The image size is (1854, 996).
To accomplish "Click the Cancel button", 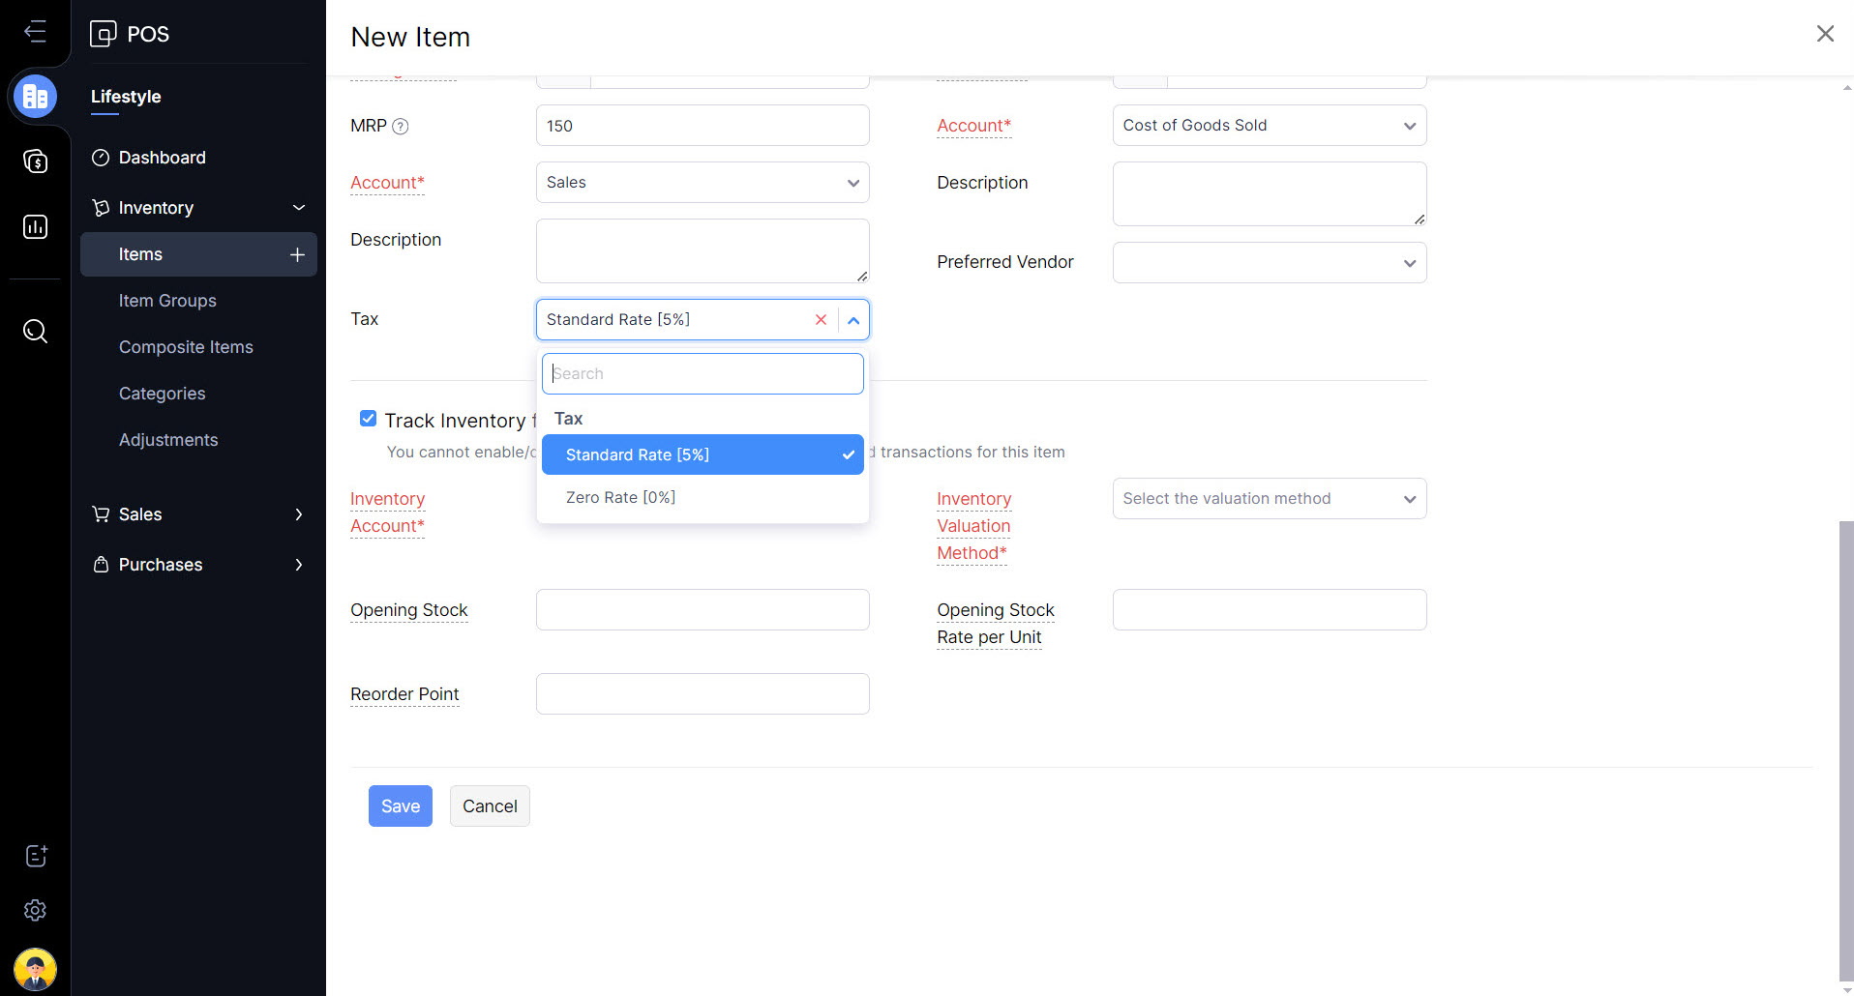I will [490, 806].
